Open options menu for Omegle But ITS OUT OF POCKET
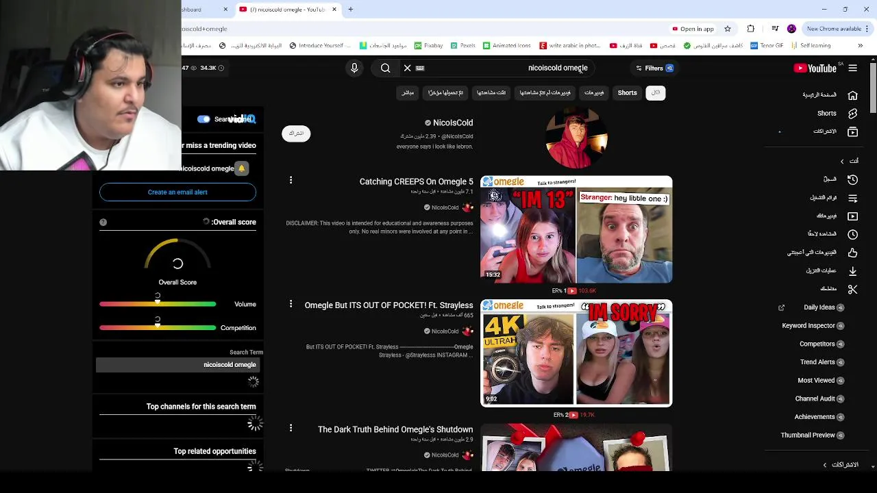This screenshot has width=877, height=493. [x=291, y=304]
